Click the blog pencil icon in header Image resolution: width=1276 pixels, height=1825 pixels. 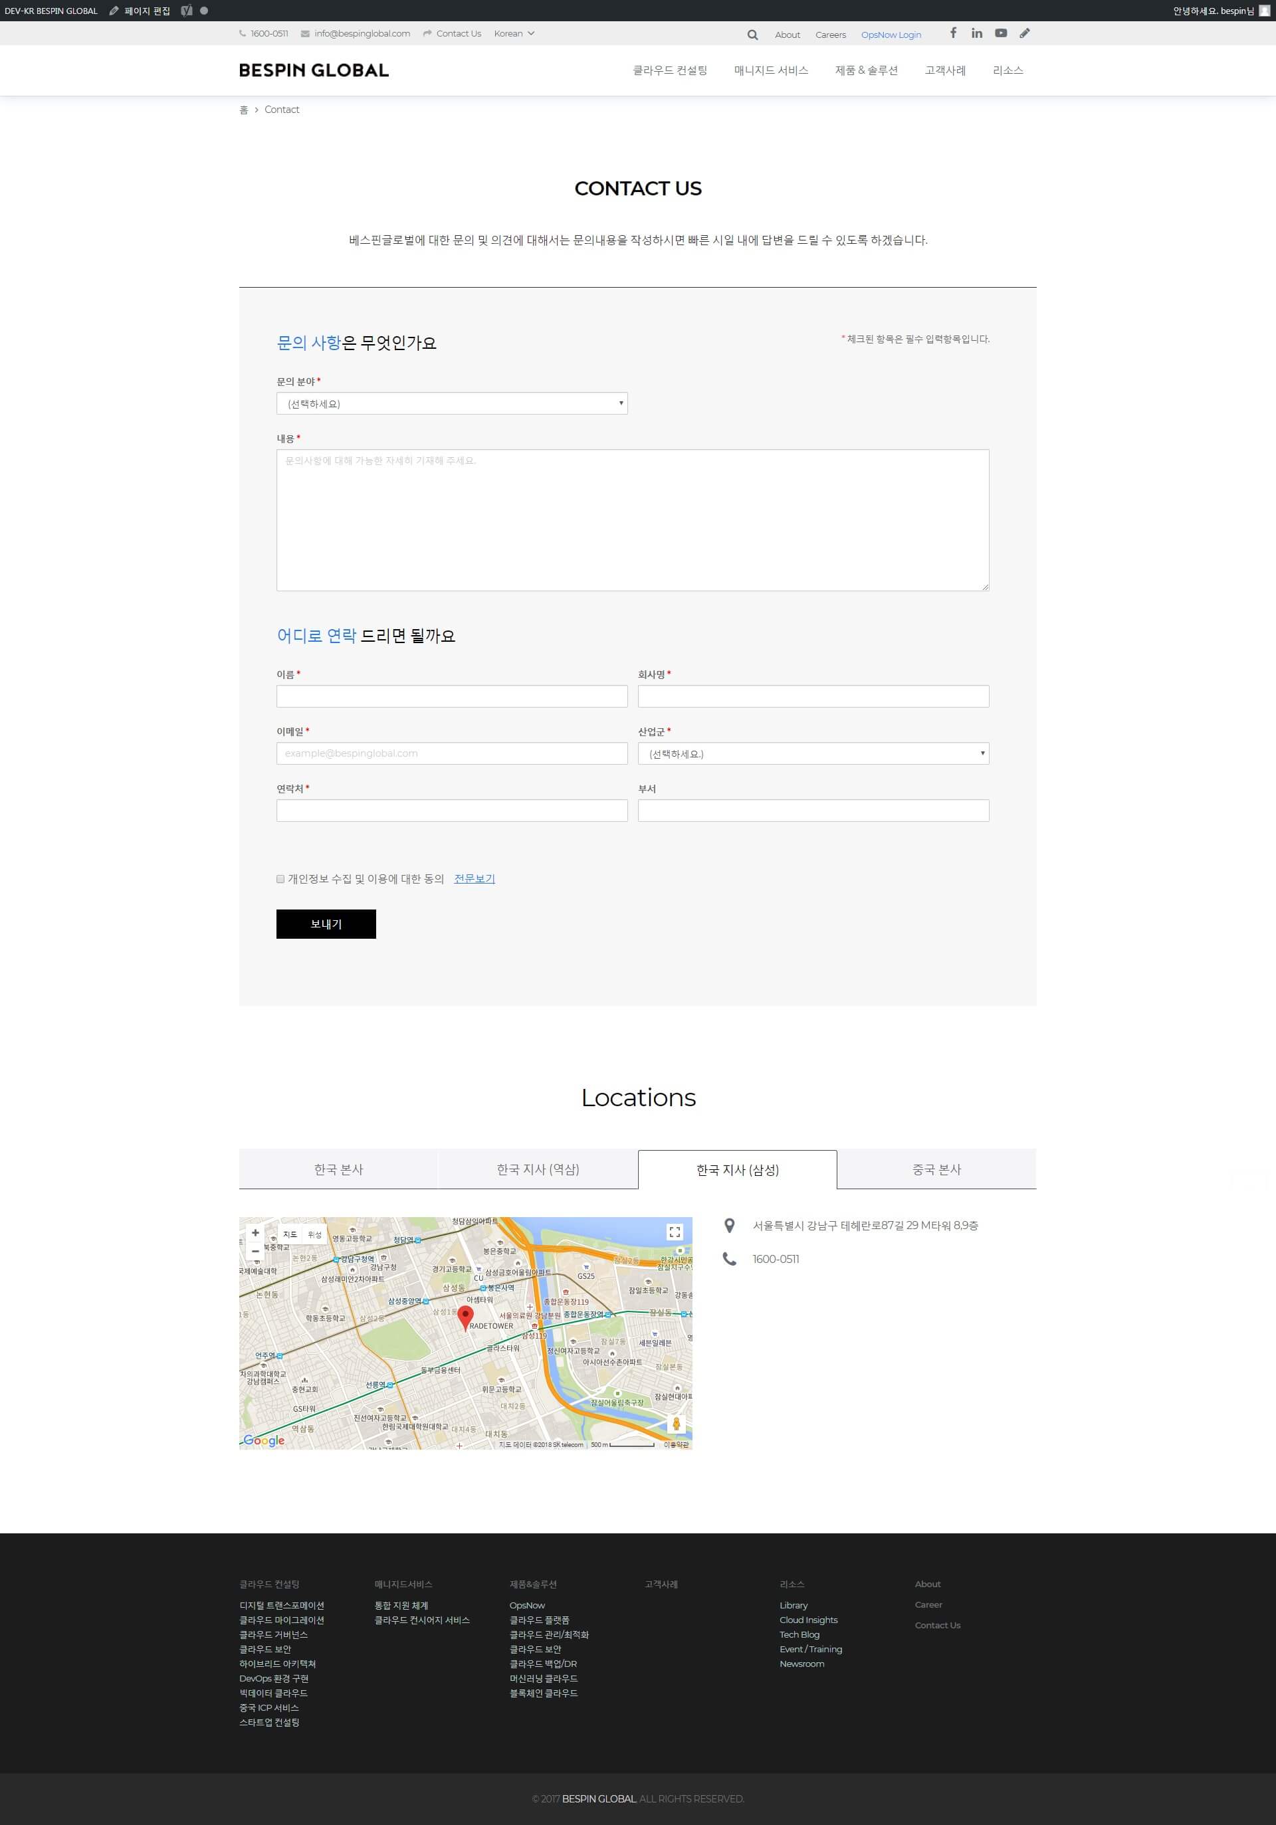(x=1025, y=33)
